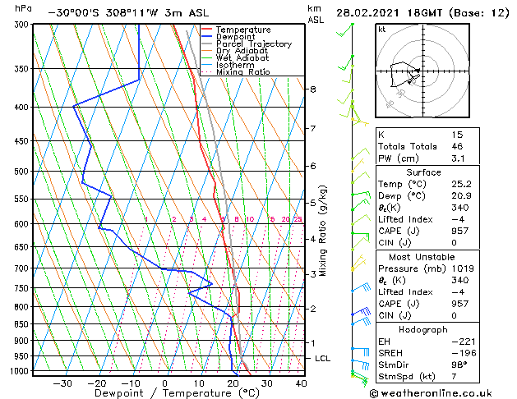Viewport: 517px width, 399px height.
Task: Click the -30 temperature axis label
Action: pos(62,383)
